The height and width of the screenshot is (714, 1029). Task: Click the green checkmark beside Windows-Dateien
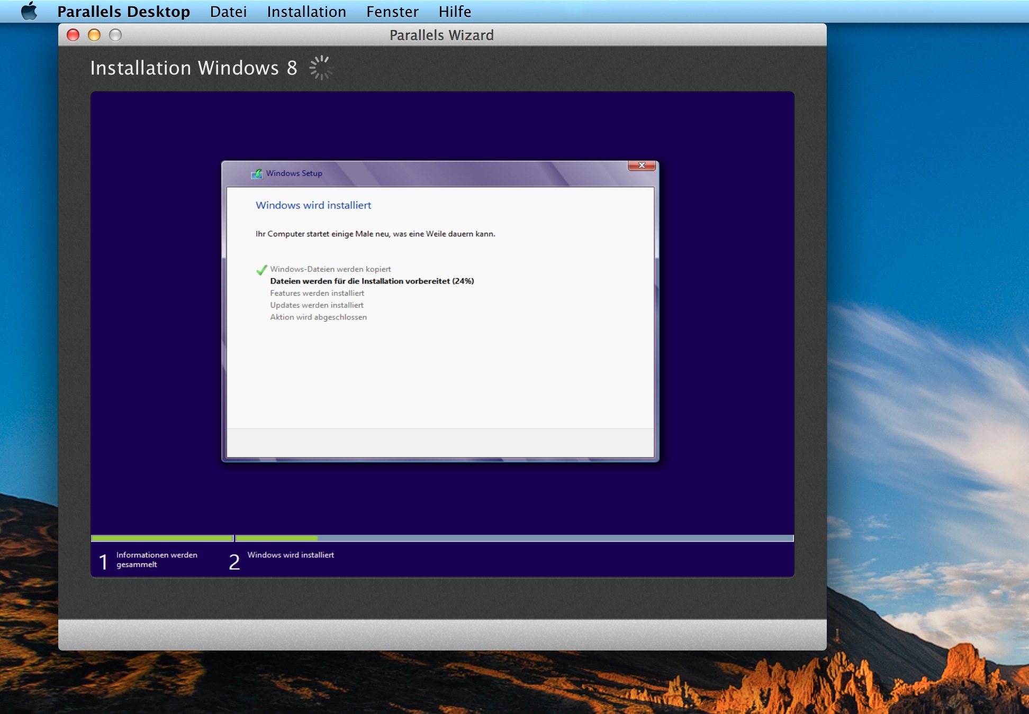coord(261,270)
